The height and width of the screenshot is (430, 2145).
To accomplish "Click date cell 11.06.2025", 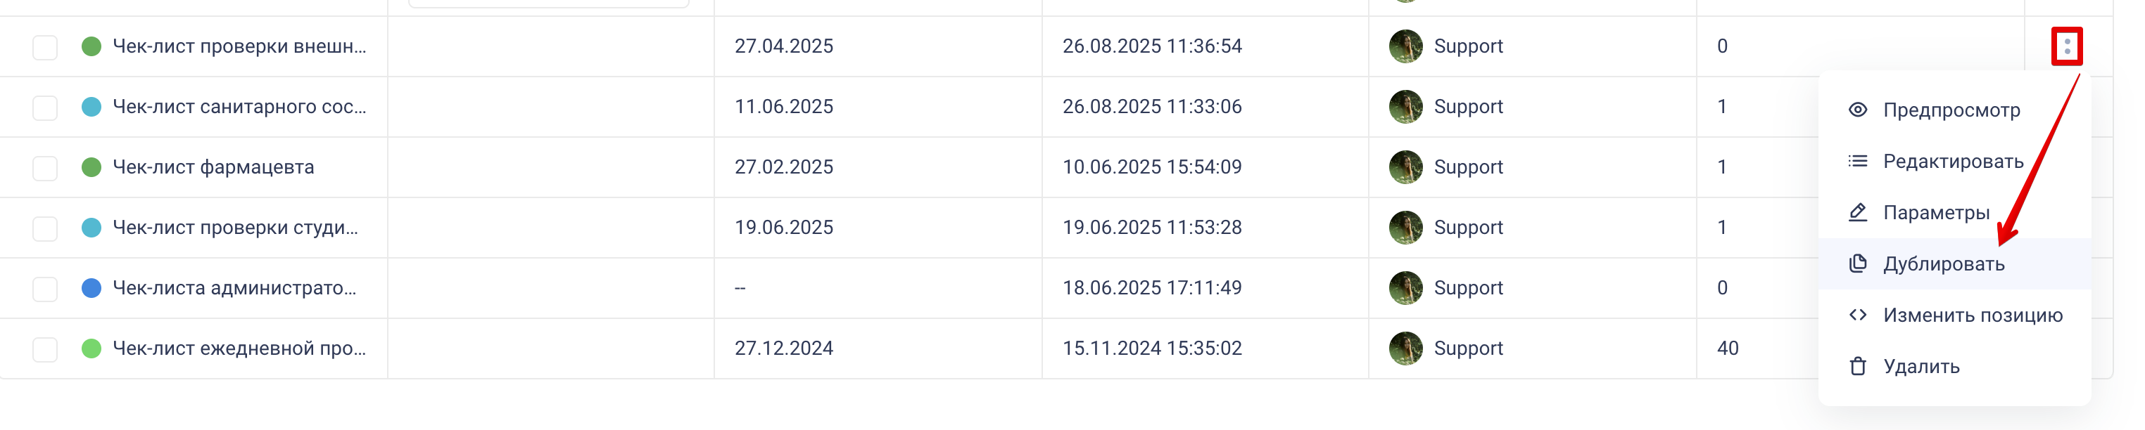I will click(783, 107).
